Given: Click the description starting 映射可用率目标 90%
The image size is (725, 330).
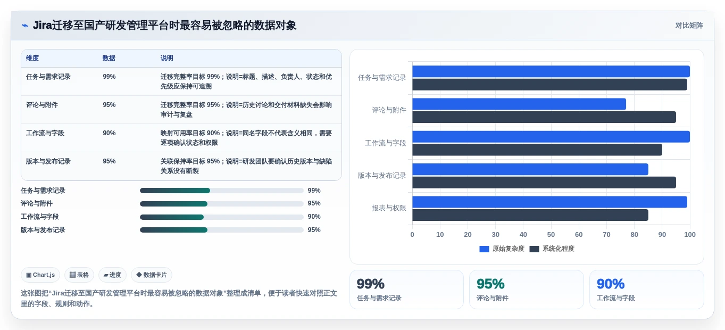Looking at the screenshot, I should pos(247,138).
